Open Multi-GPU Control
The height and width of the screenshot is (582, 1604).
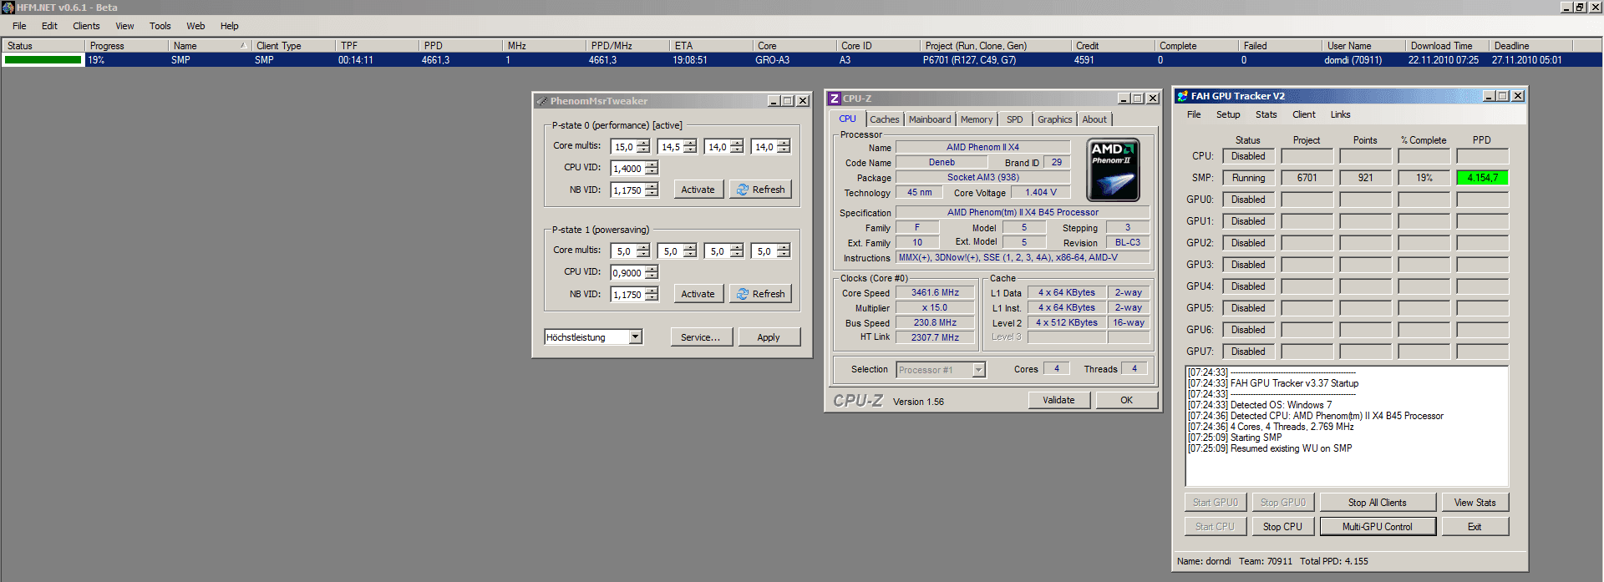(x=1377, y=527)
